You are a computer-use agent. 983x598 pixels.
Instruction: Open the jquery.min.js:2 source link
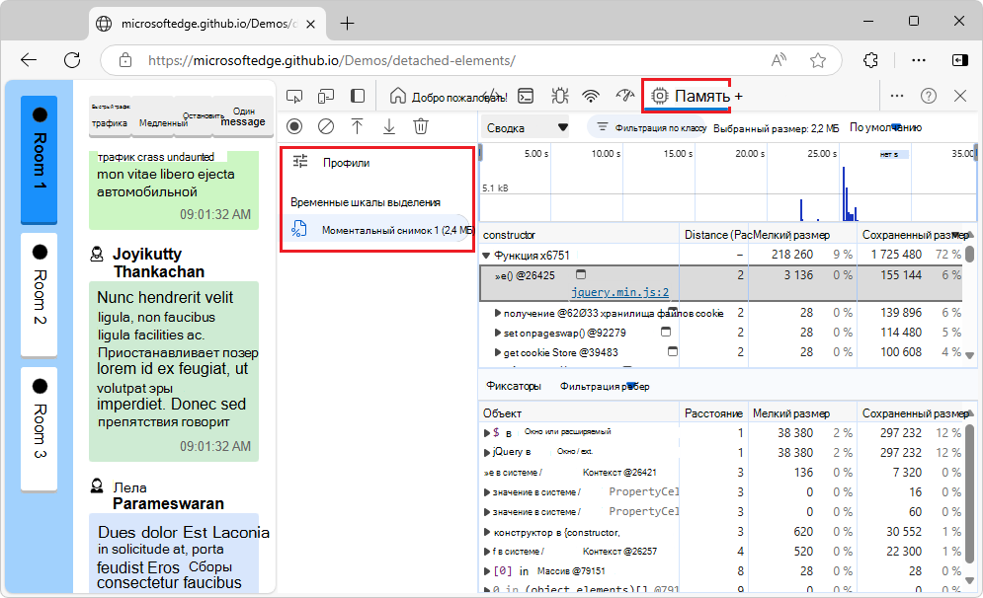click(x=619, y=292)
